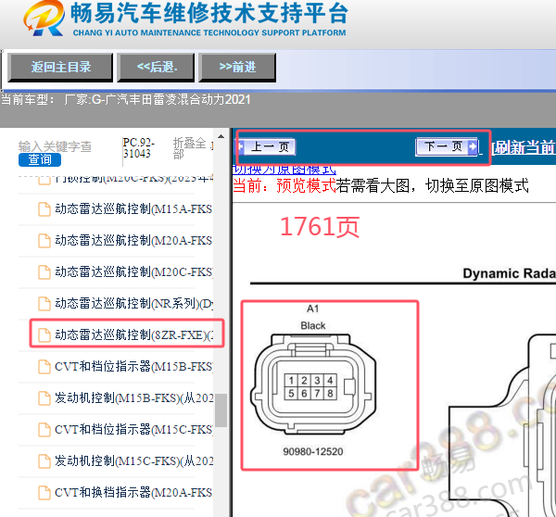Click document icon beside 动态雷达巡航控制(NR系列)

click(x=44, y=304)
